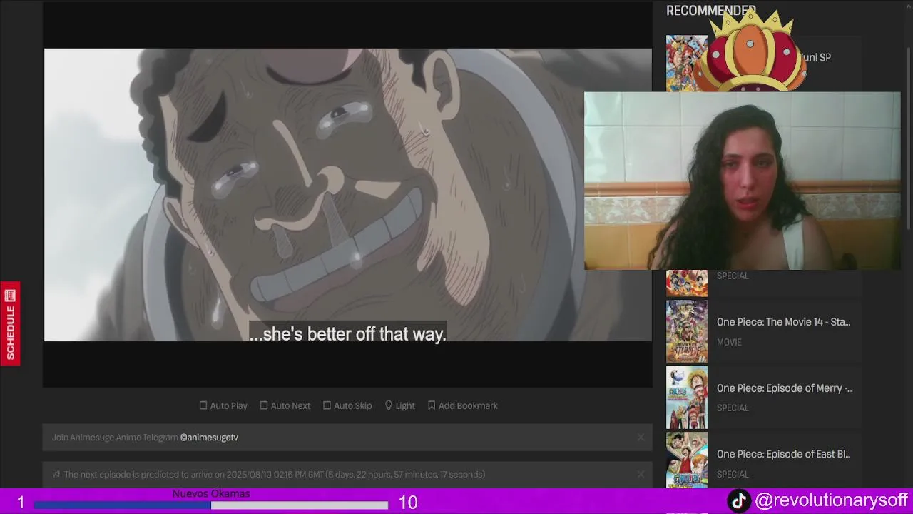Dismiss the Telegram notice with its X
Screen dimensions: 913x514
click(641, 438)
